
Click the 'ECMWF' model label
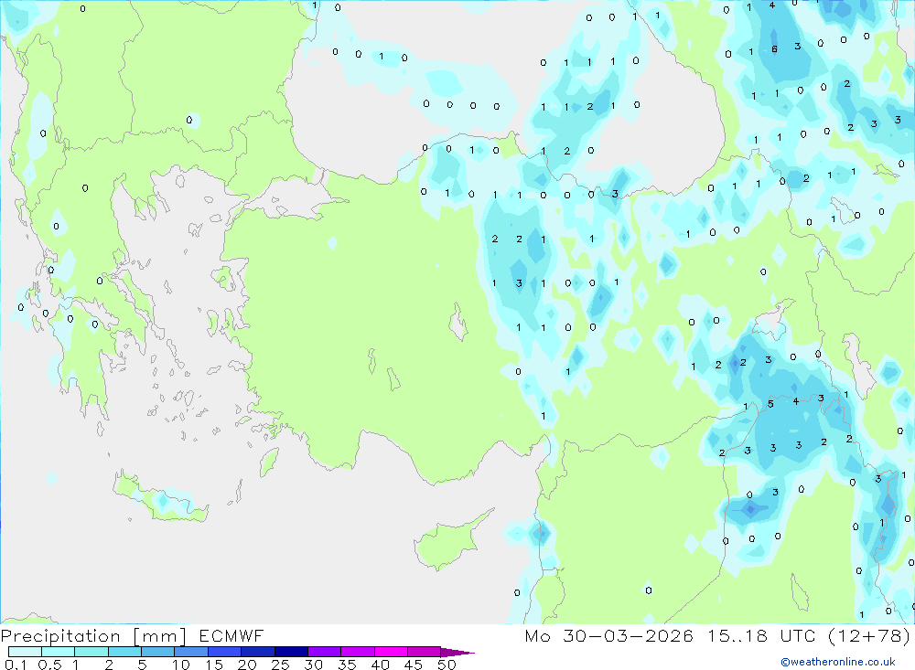pyautogui.click(x=231, y=635)
